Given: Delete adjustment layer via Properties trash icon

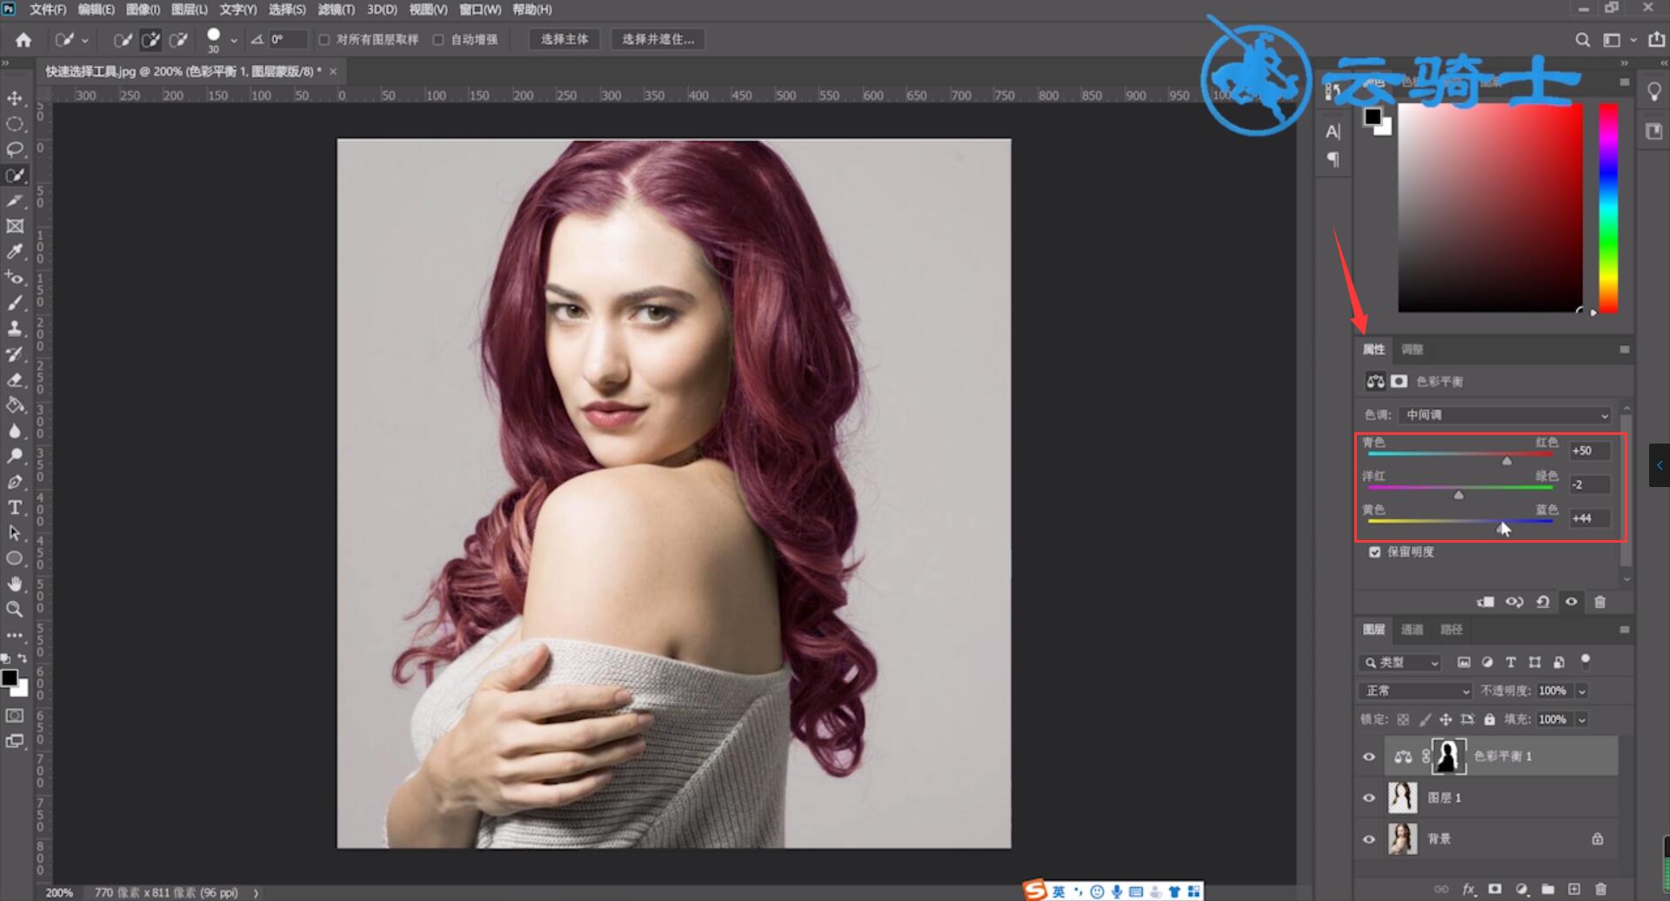Looking at the screenshot, I should point(1600,602).
